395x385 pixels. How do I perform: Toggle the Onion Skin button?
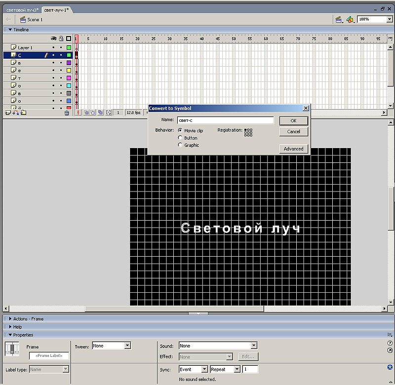(x=86, y=113)
